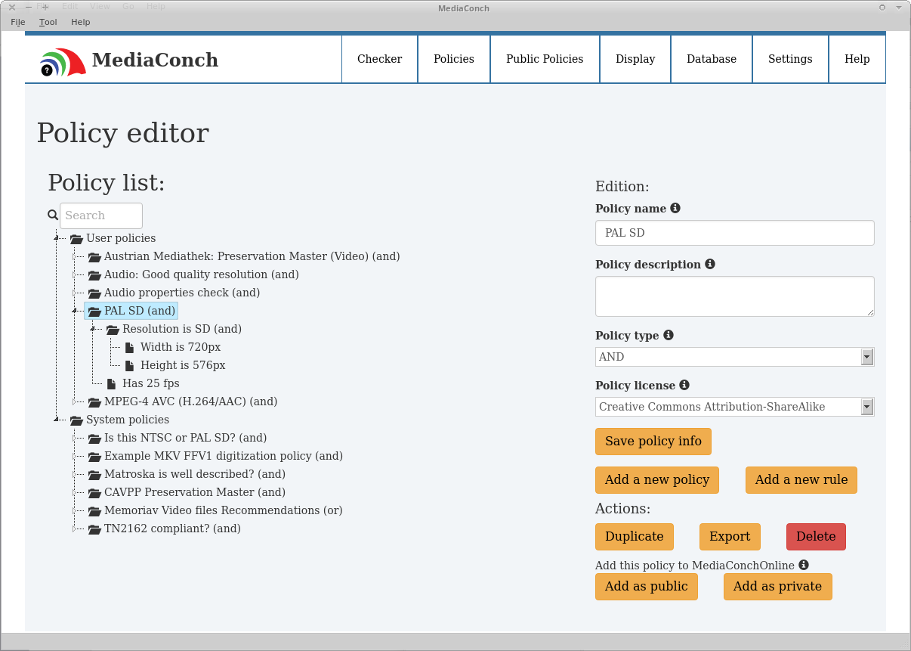911x651 pixels.
Task: Click info icon beside Policy license
Action: (684, 385)
